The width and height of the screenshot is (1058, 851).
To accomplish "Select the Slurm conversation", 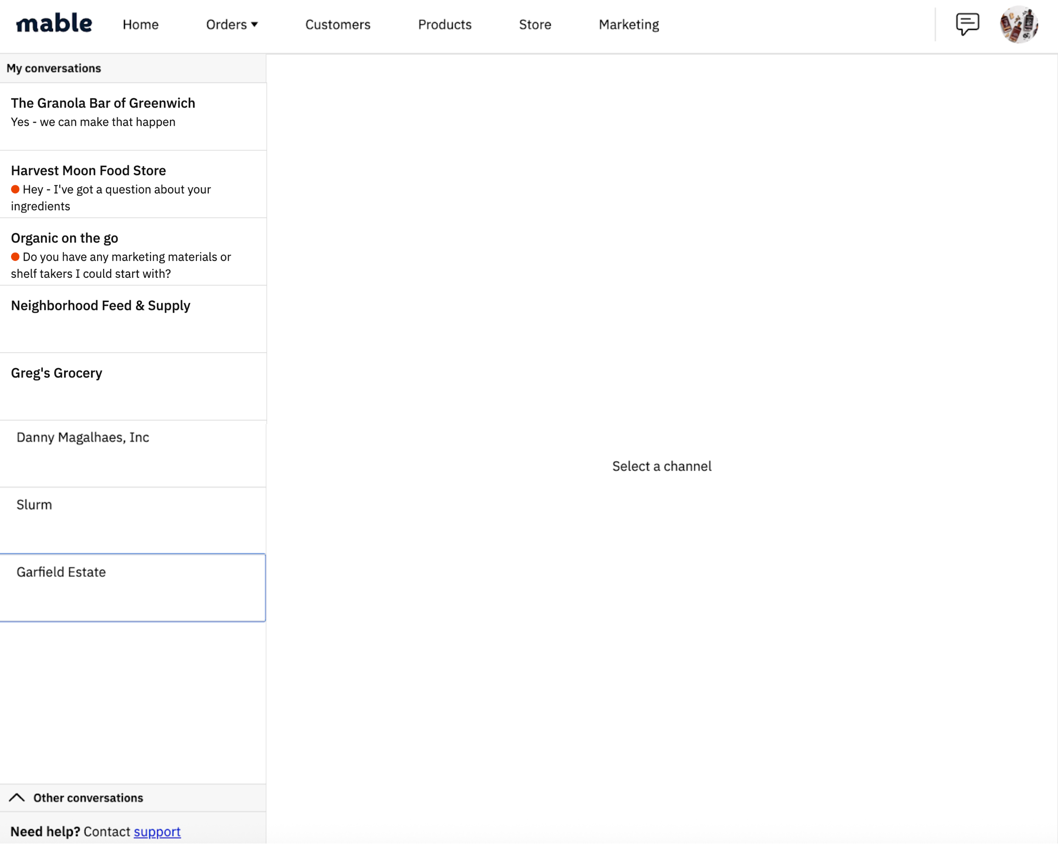I will pos(133,521).
